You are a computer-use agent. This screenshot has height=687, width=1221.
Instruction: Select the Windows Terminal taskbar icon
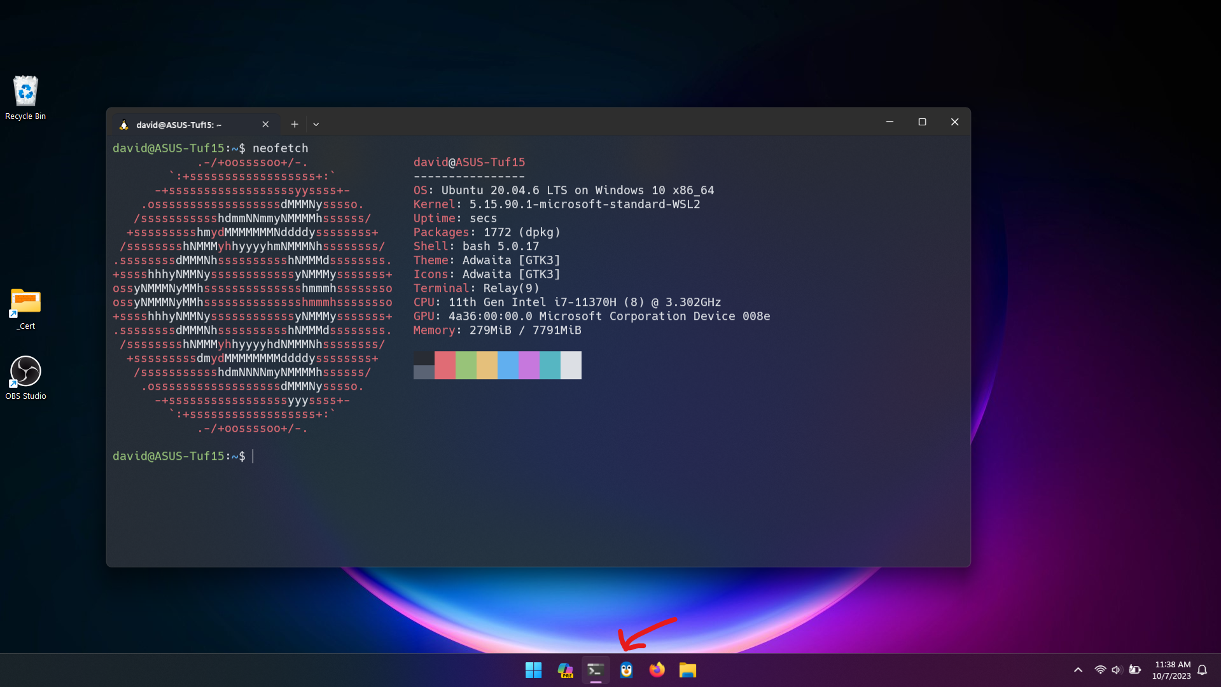[595, 670]
